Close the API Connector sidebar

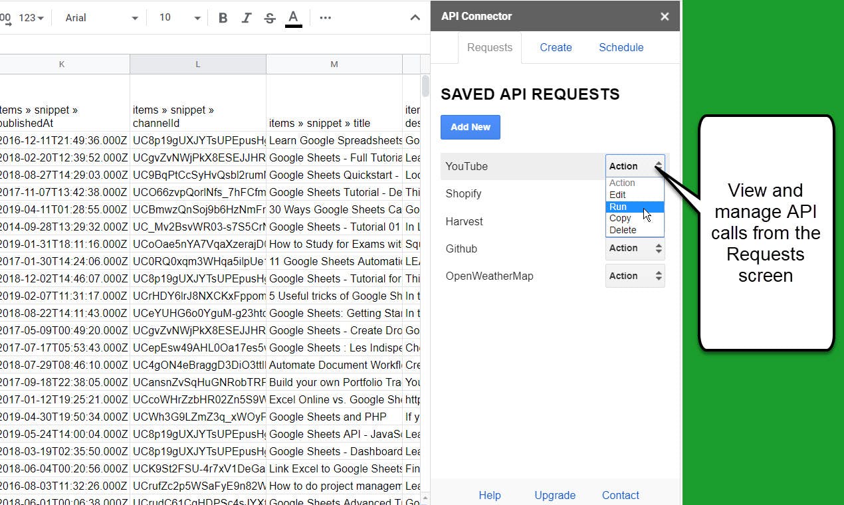(x=665, y=17)
